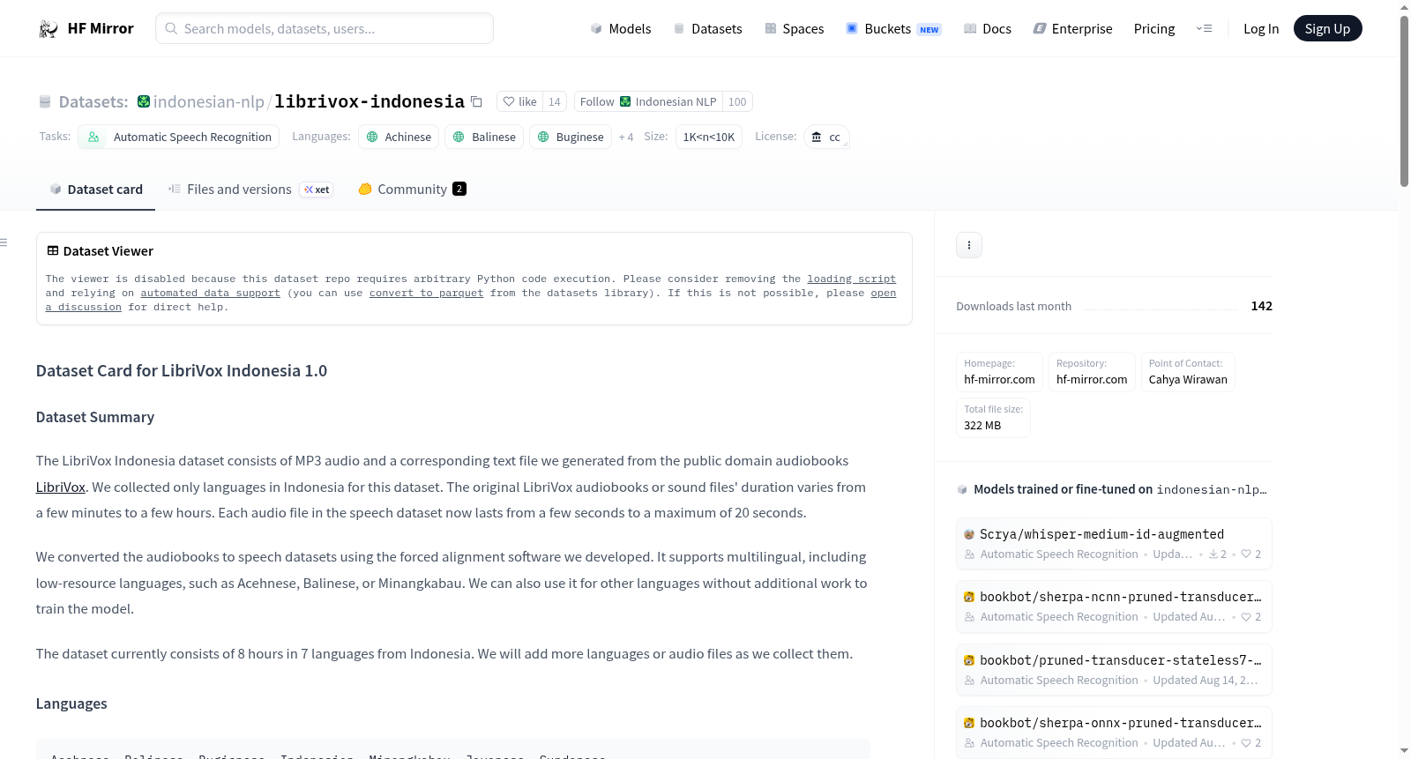Expand the +4 more languages
The width and height of the screenshot is (1411, 759).
[626, 137]
